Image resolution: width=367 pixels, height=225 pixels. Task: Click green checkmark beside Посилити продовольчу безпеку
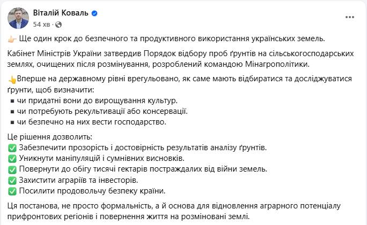tap(12, 190)
